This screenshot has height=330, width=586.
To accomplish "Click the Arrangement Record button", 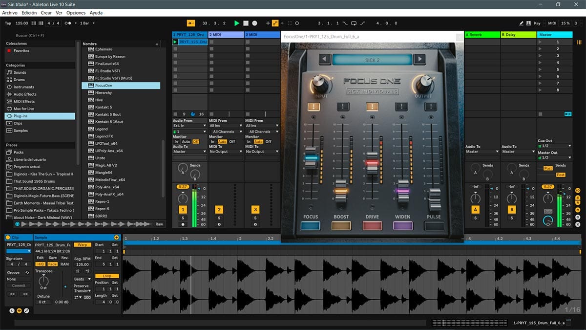I will pyautogui.click(x=255, y=23).
